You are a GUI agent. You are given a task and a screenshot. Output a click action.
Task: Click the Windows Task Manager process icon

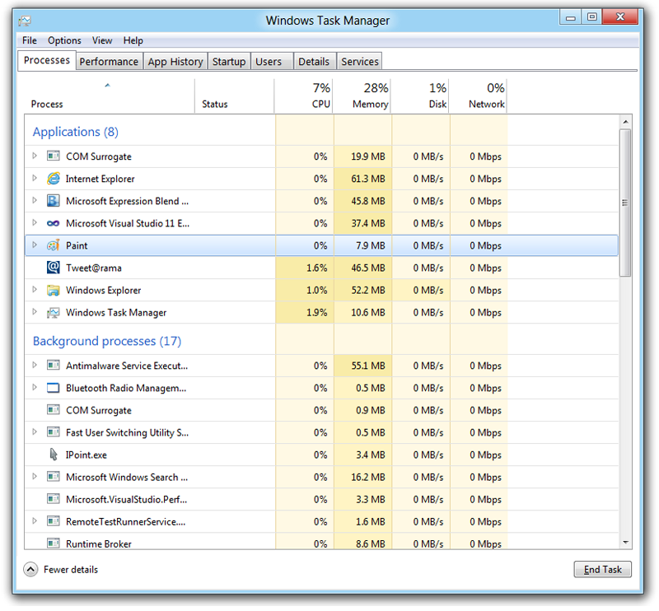tap(52, 312)
